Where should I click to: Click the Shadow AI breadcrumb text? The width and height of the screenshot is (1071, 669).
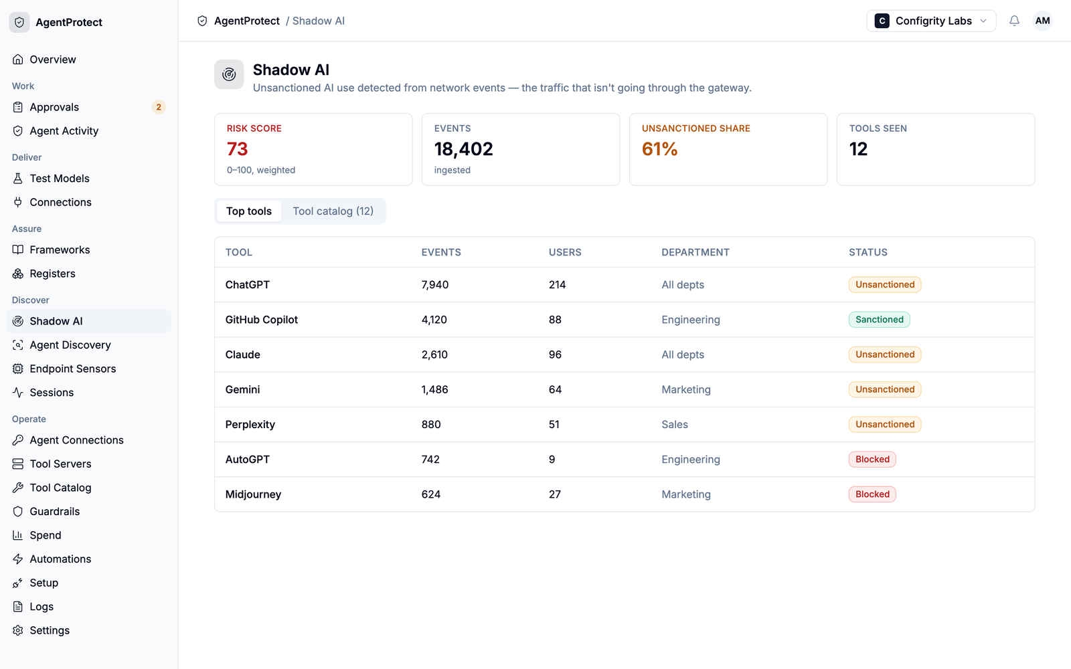pos(319,21)
